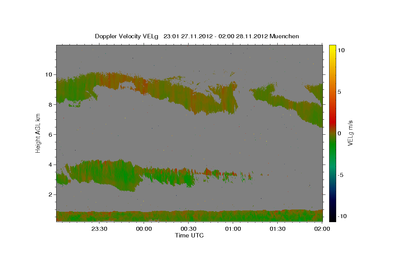Click the '0' colorbar tick label
This screenshot has height=266, width=399.
pyautogui.click(x=339, y=133)
